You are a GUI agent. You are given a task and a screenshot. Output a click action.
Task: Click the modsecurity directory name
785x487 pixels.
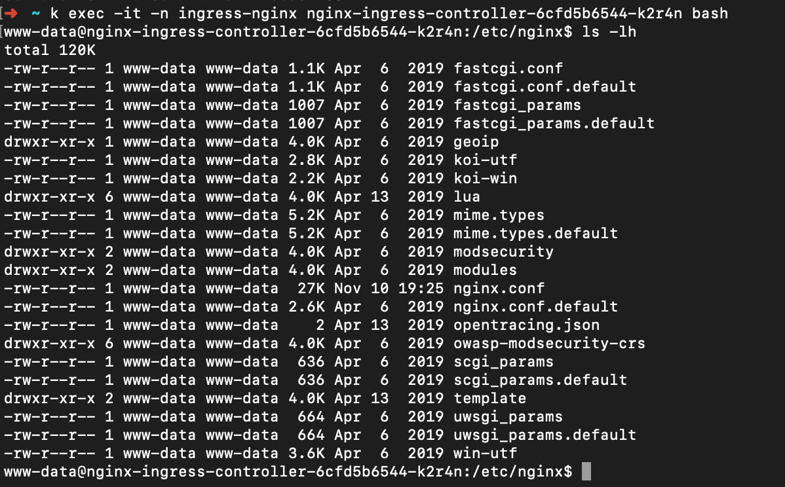click(x=503, y=251)
